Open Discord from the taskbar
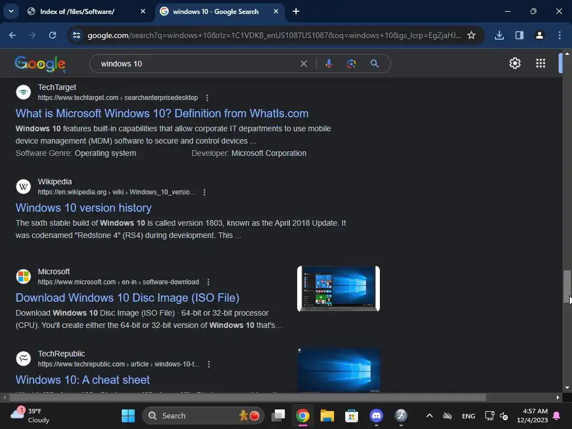 point(376,416)
